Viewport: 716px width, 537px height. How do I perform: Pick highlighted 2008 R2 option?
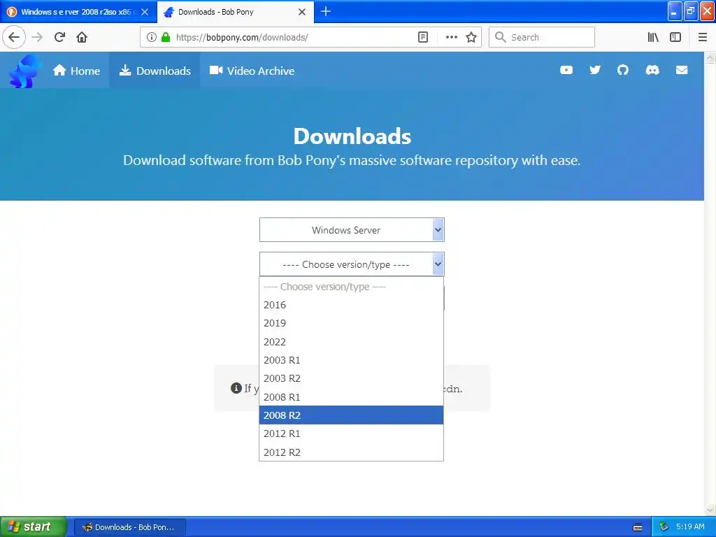pos(351,415)
